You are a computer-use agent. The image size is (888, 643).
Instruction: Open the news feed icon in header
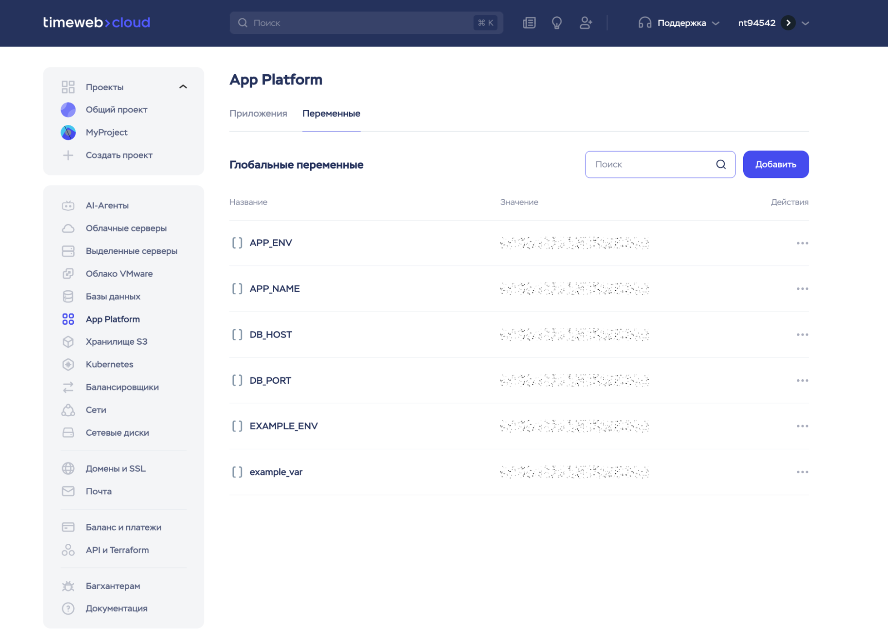coord(529,23)
